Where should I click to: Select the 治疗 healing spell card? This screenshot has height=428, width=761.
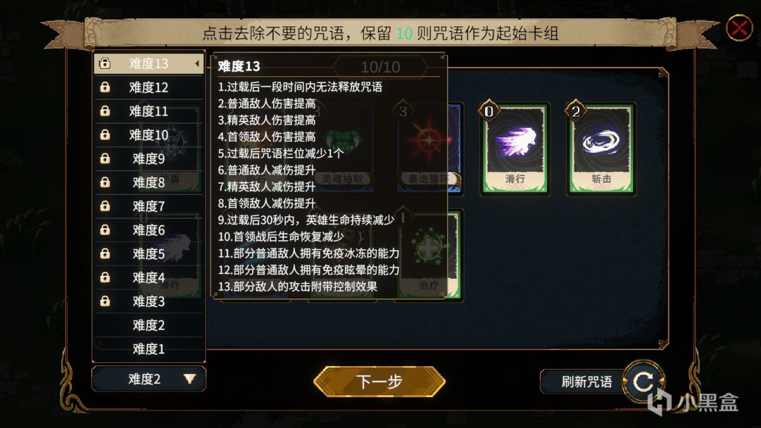tap(429, 254)
